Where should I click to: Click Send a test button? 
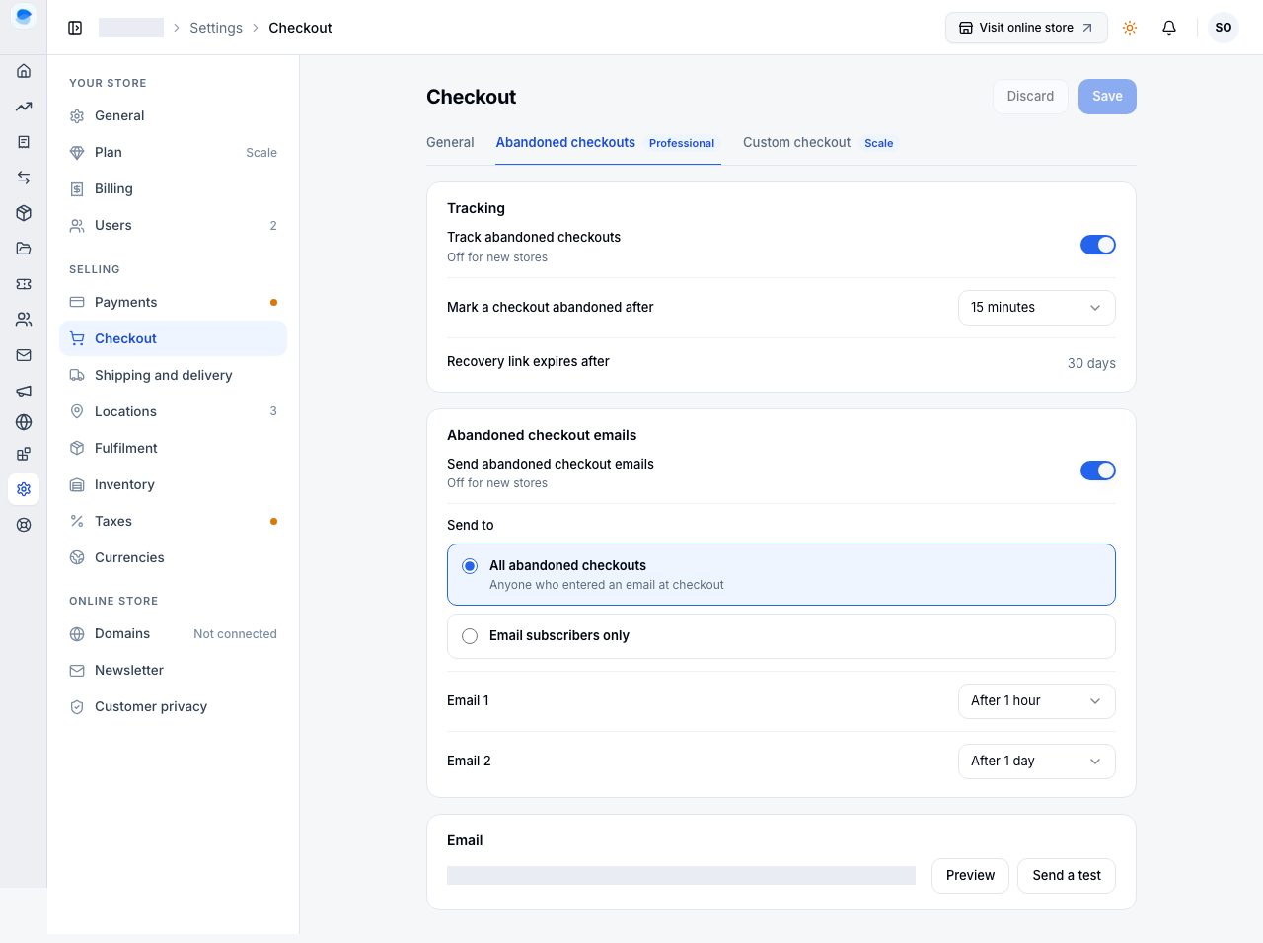click(1067, 876)
